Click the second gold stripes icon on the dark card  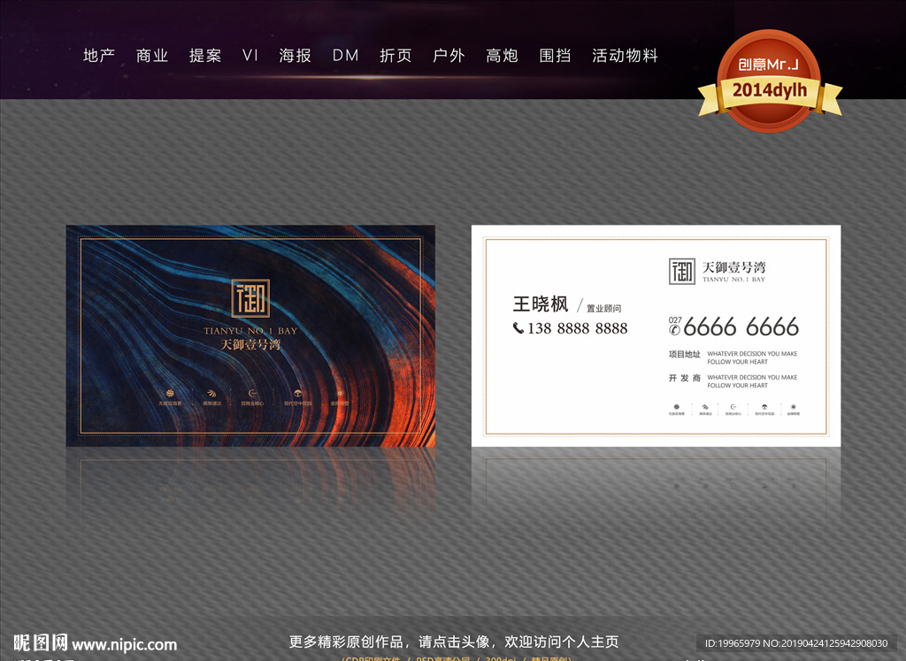coord(211,394)
